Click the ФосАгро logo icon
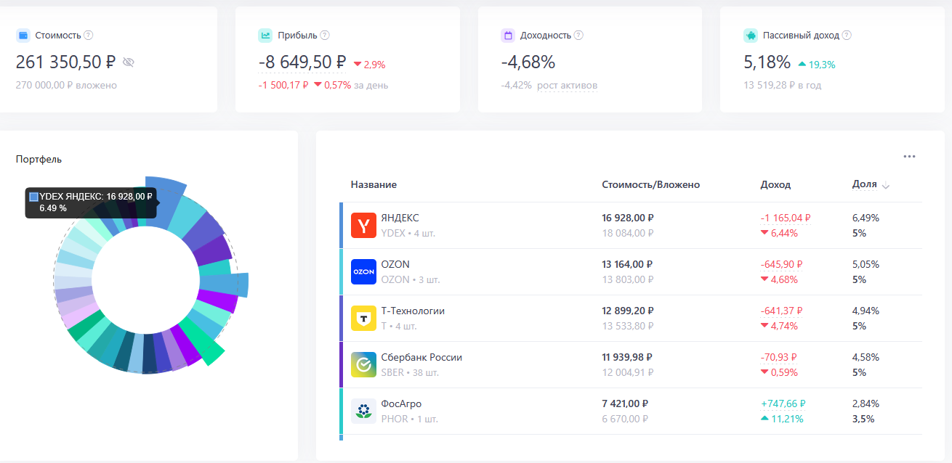952x463 pixels. pos(363,411)
